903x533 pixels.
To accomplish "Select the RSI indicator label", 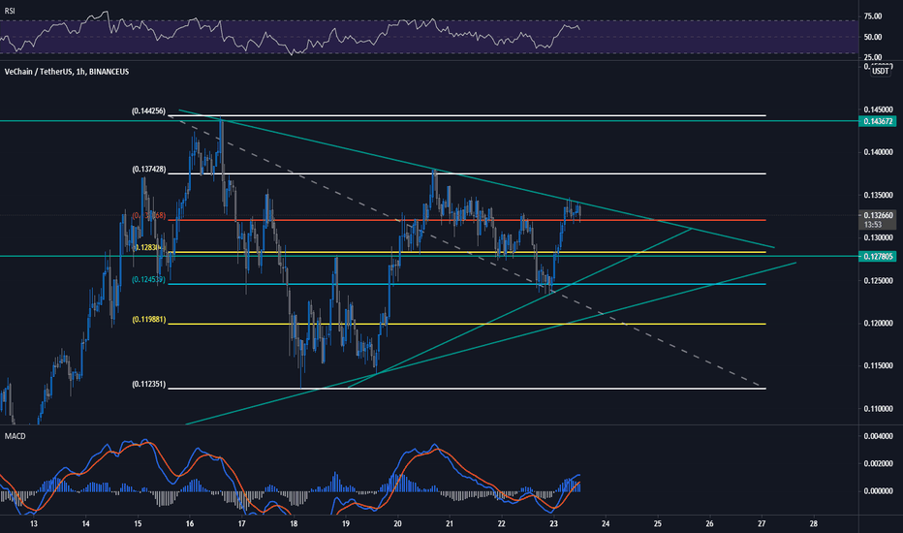I will (x=10, y=11).
